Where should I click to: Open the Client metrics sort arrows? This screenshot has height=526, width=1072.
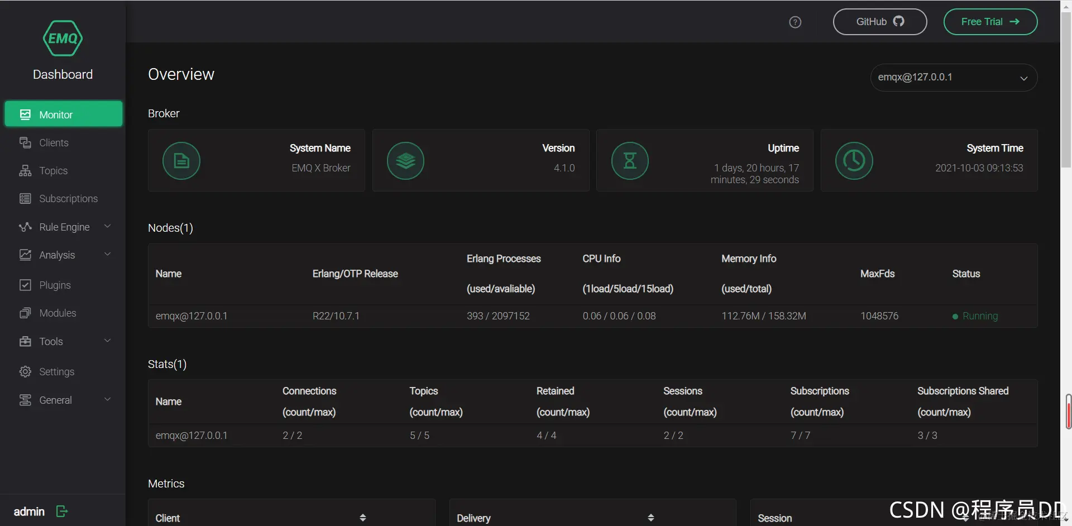[x=363, y=518]
